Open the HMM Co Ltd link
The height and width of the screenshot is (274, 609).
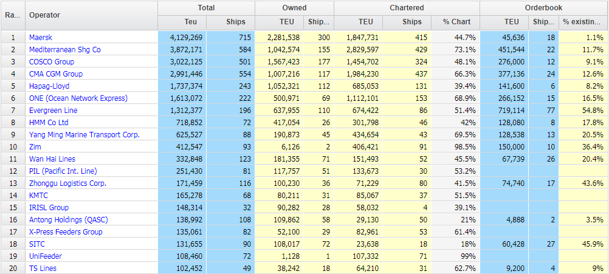(49, 122)
